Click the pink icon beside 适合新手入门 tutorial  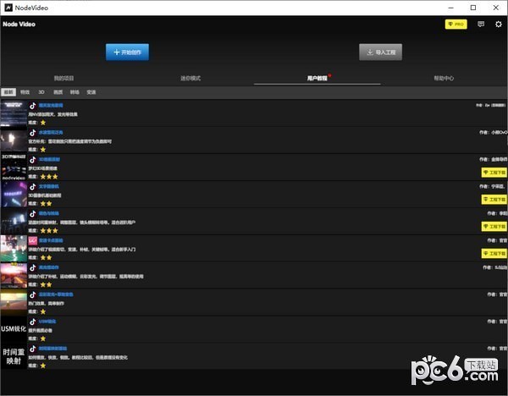coord(33,240)
